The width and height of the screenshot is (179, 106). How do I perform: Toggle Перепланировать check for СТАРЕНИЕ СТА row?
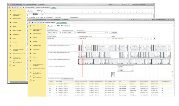[162, 93]
